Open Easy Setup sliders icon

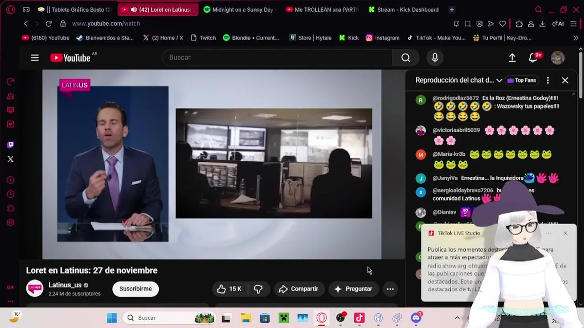tap(574, 24)
